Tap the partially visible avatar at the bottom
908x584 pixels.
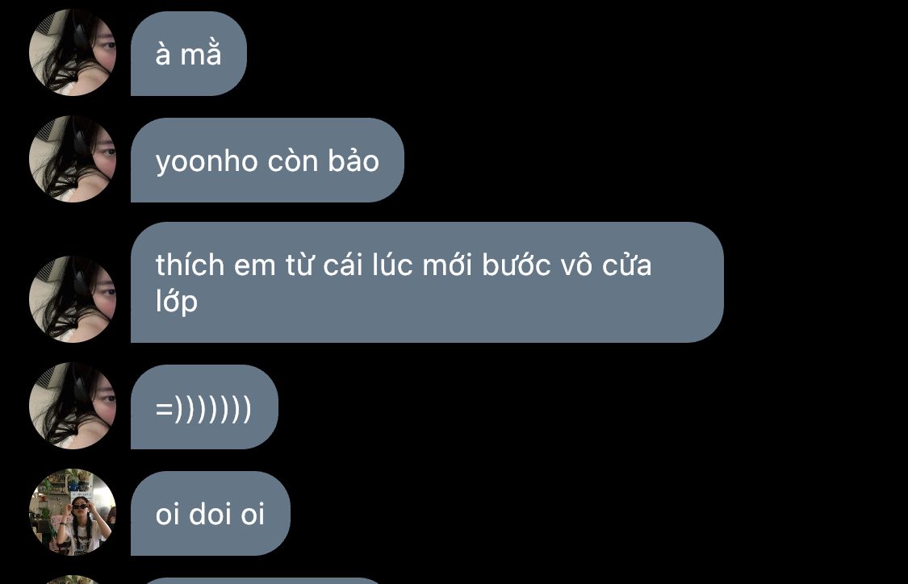coord(73,579)
